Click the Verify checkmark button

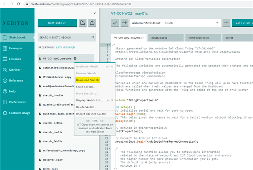click(115, 23)
